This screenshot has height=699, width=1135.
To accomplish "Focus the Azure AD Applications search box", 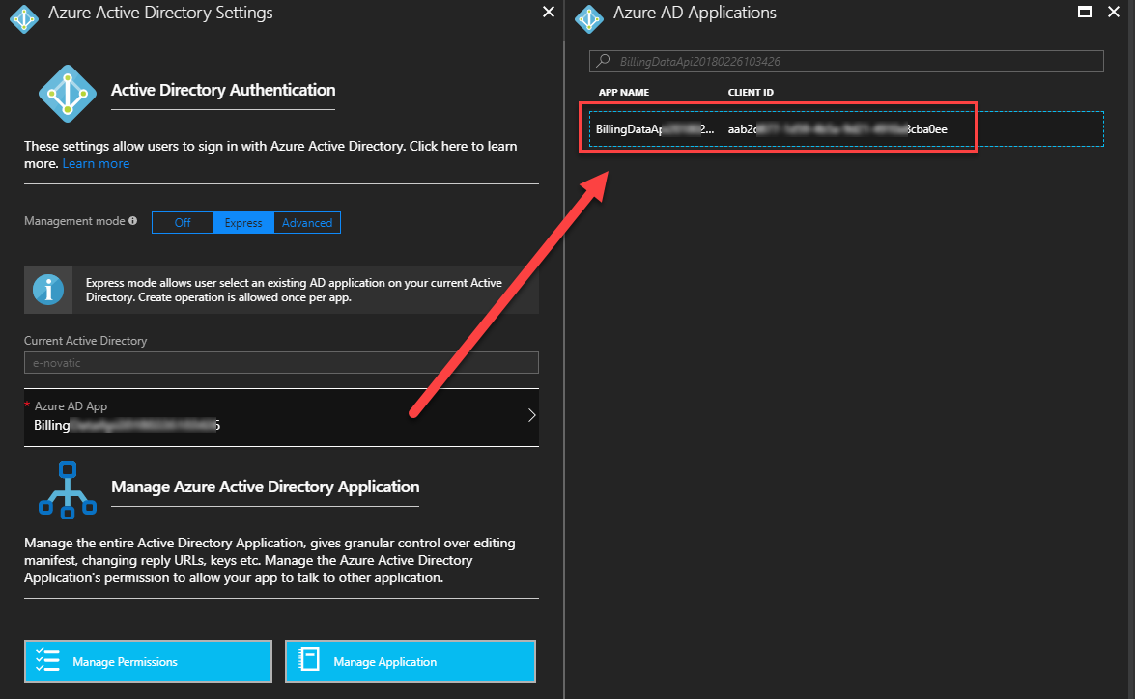I will [x=846, y=62].
